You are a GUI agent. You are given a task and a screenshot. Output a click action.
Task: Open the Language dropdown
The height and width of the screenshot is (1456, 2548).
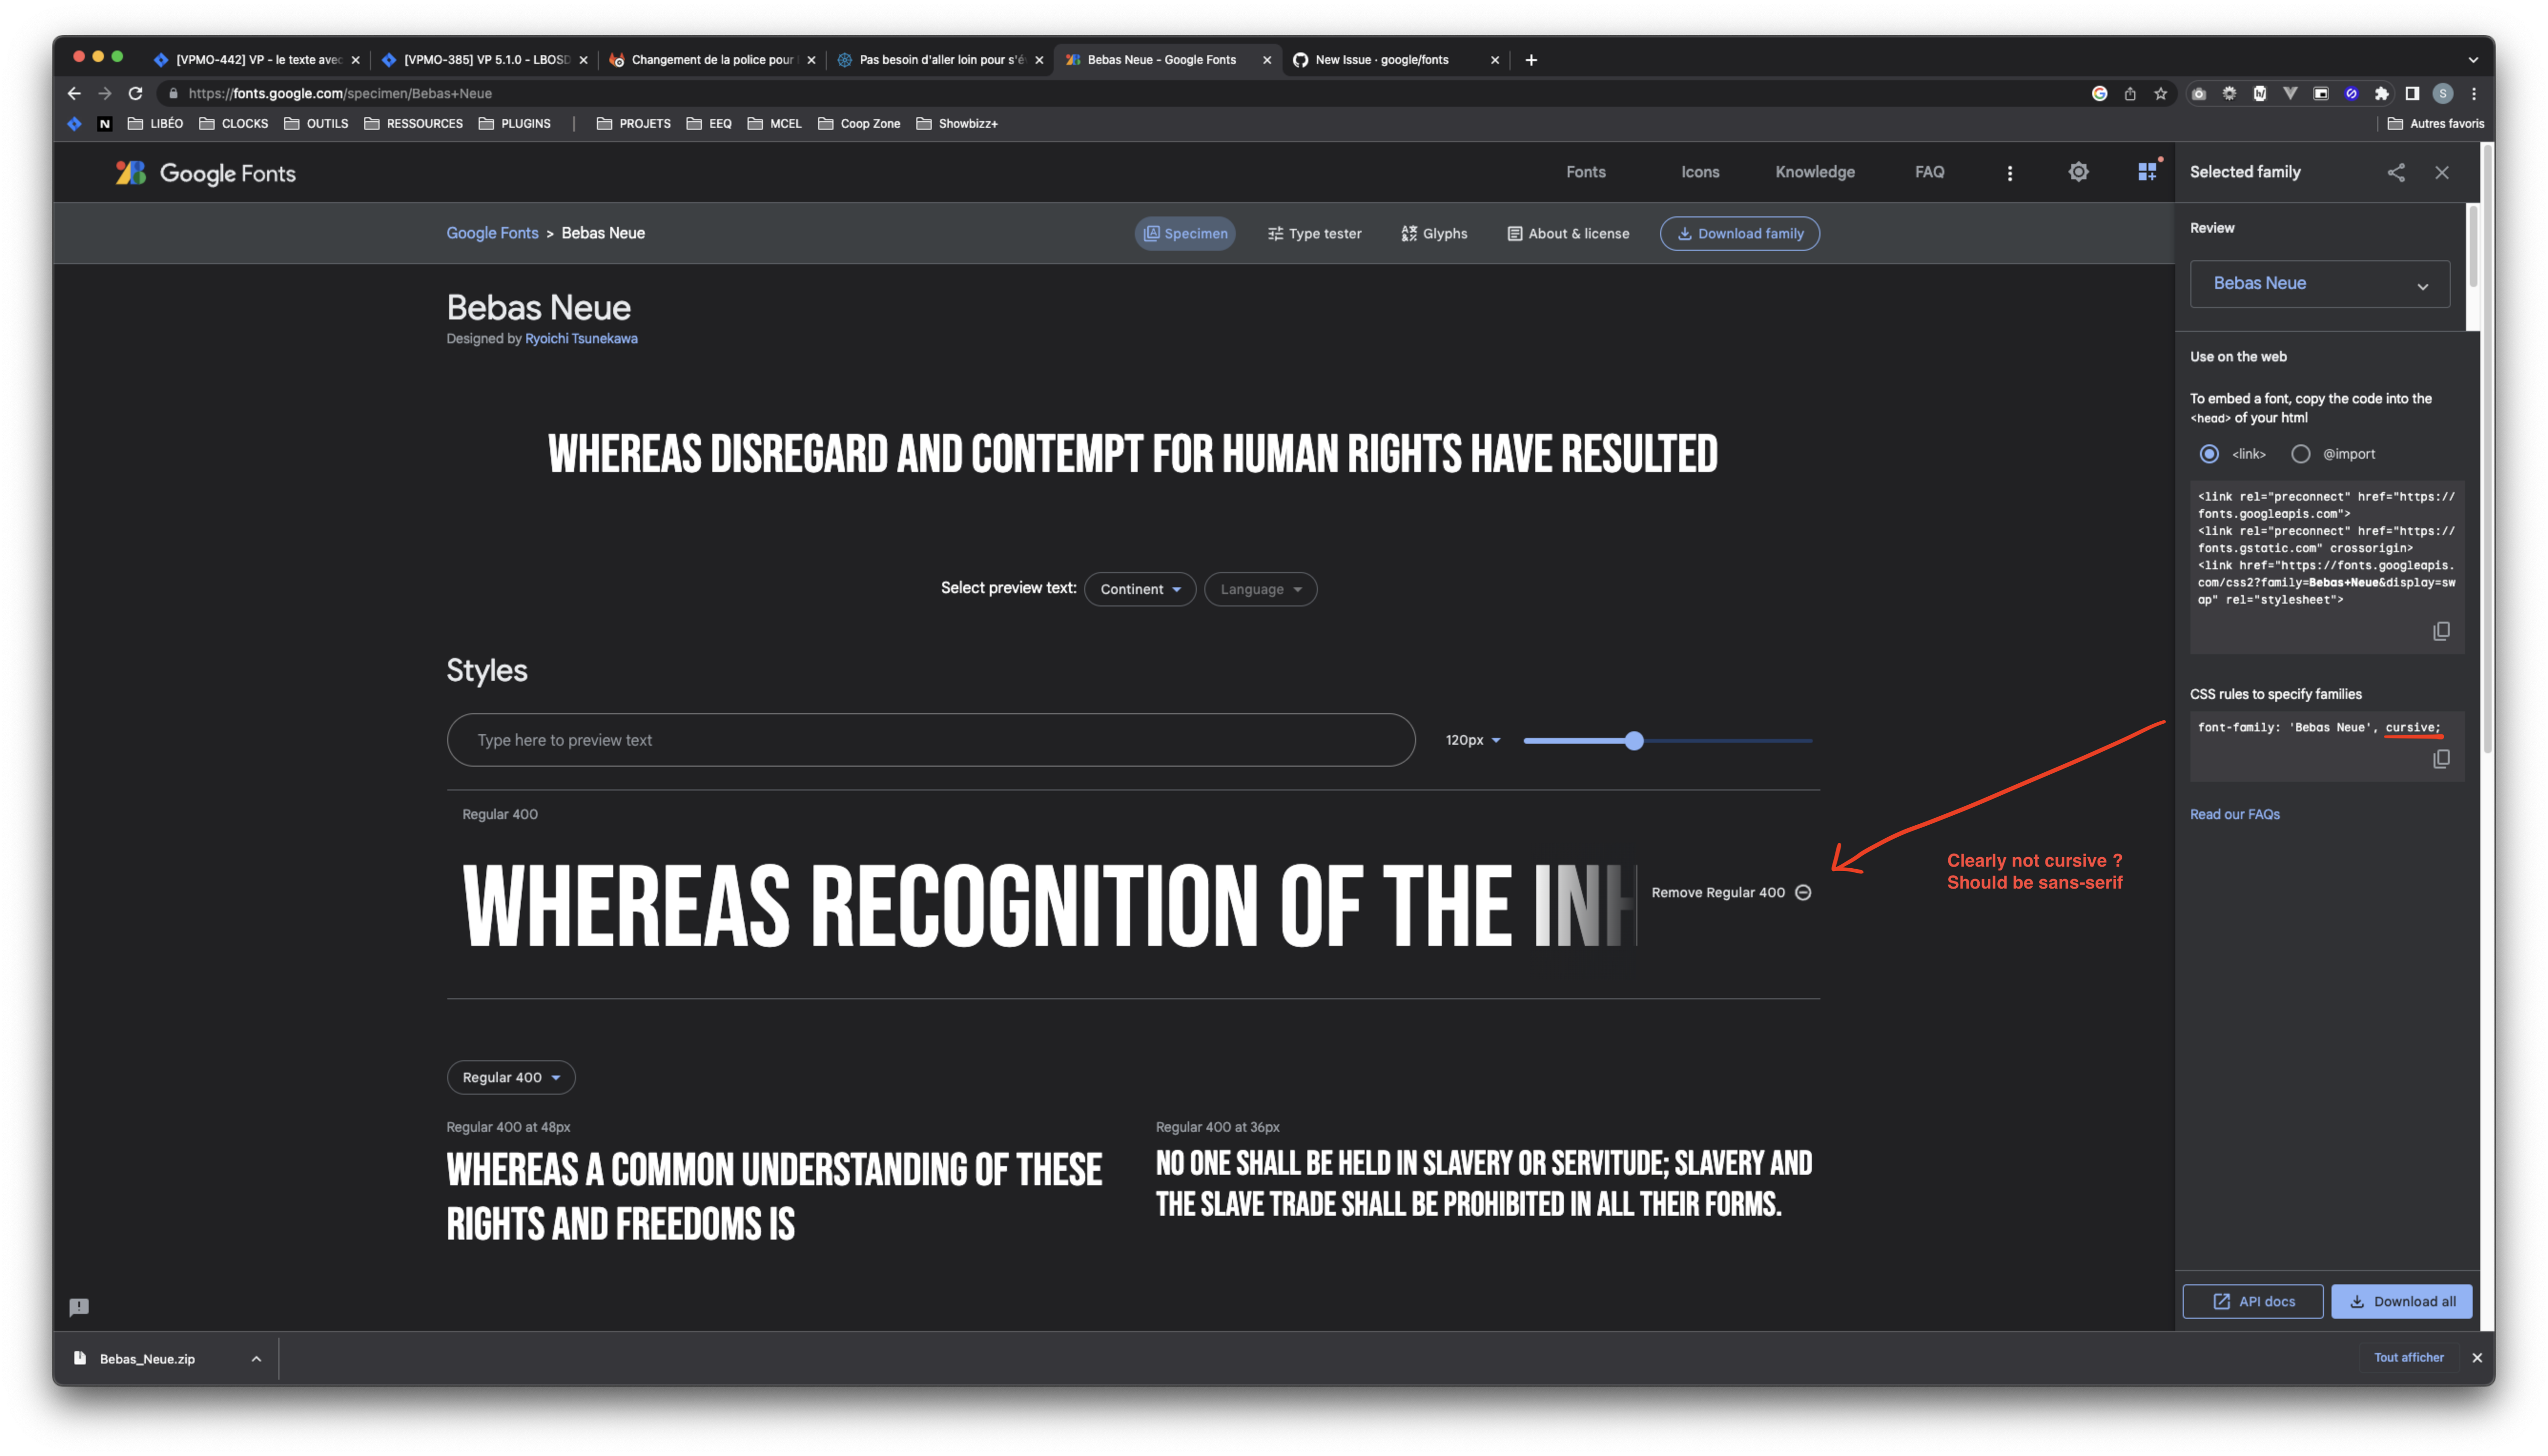(x=1260, y=589)
